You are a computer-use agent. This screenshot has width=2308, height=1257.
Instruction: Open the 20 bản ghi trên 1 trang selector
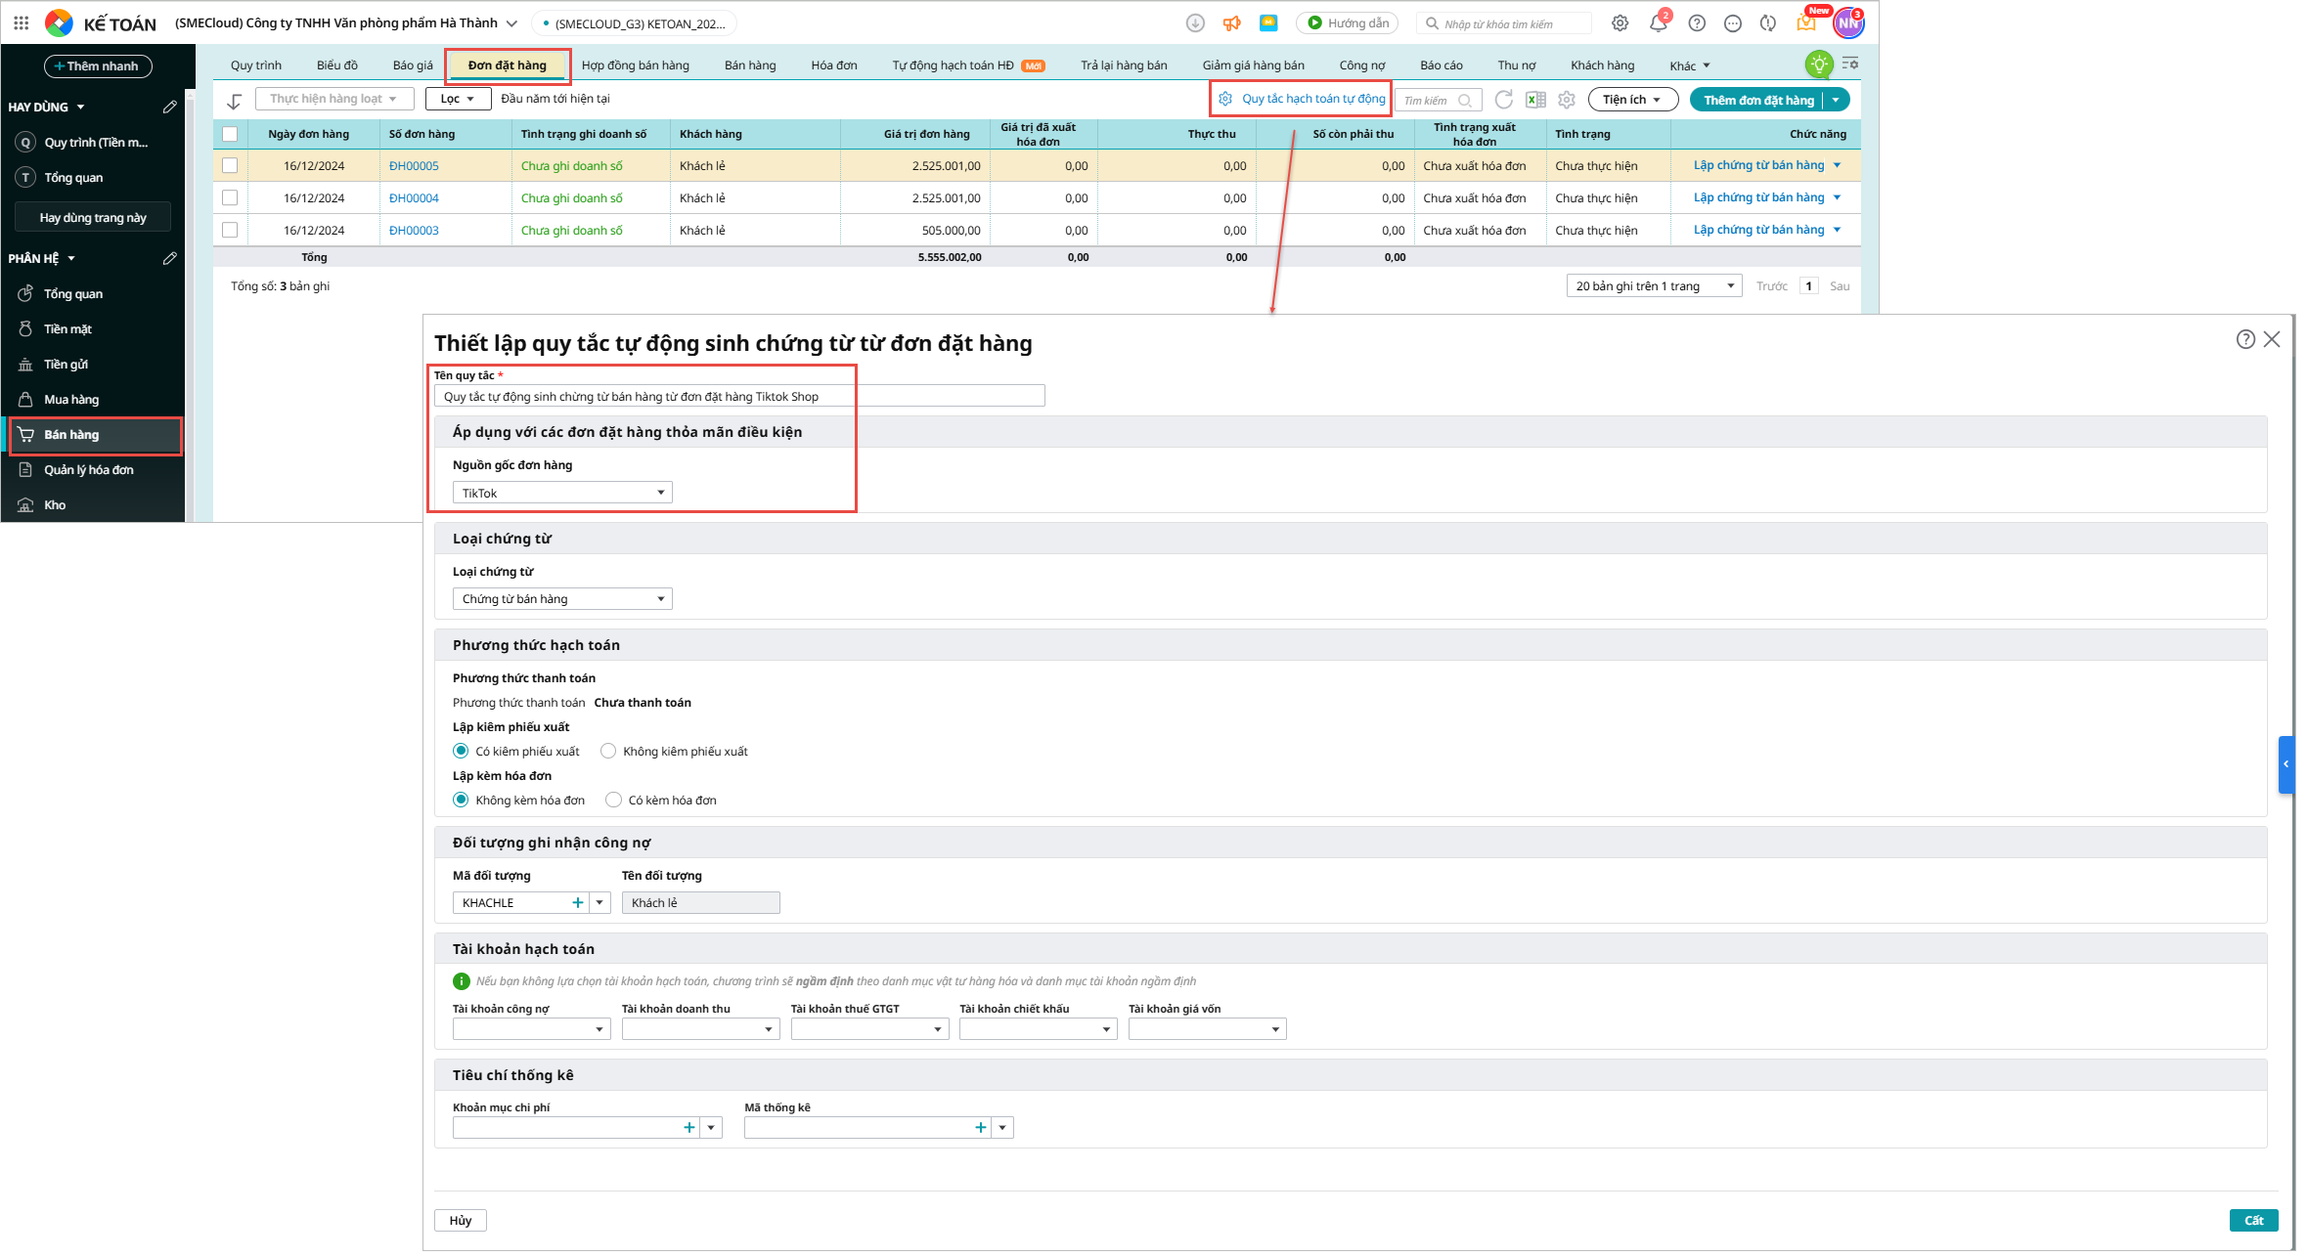click(x=1655, y=285)
